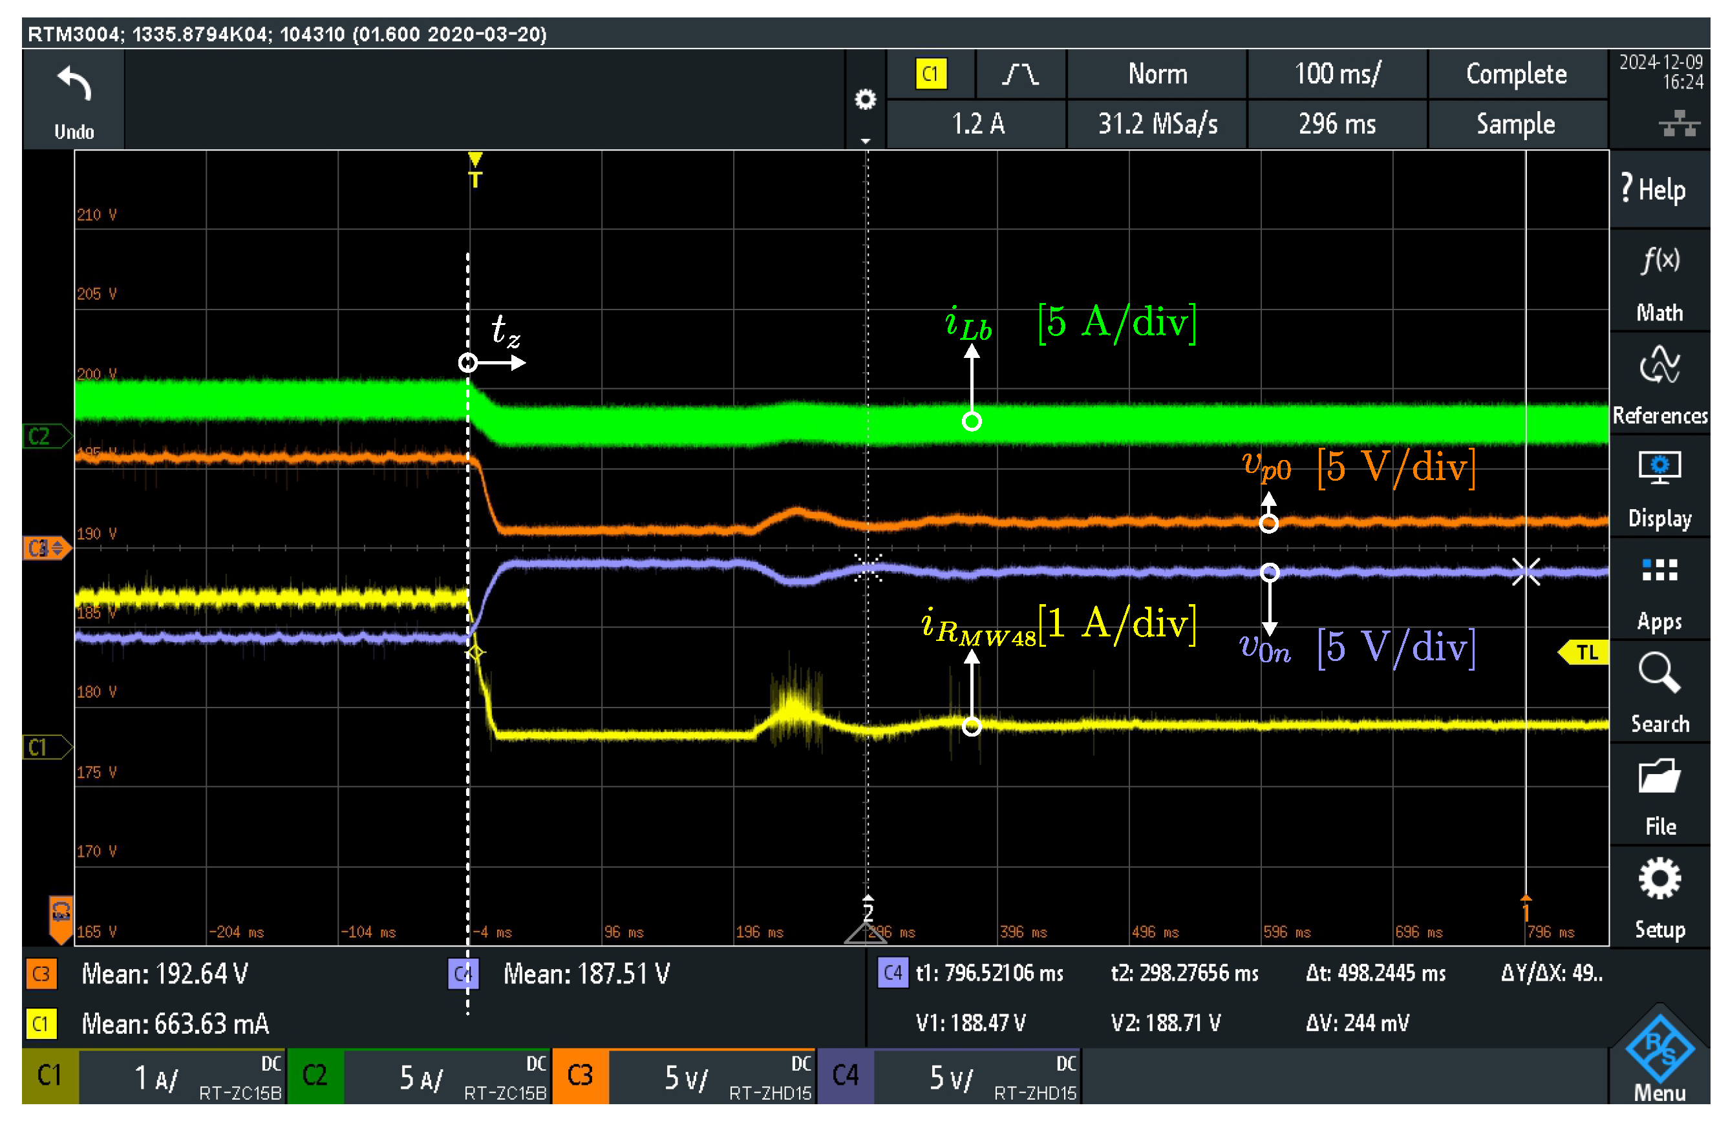Screen dimensions: 1728x1121
Task: Click the yellow C1 trigger source swatch
Action: [x=931, y=74]
